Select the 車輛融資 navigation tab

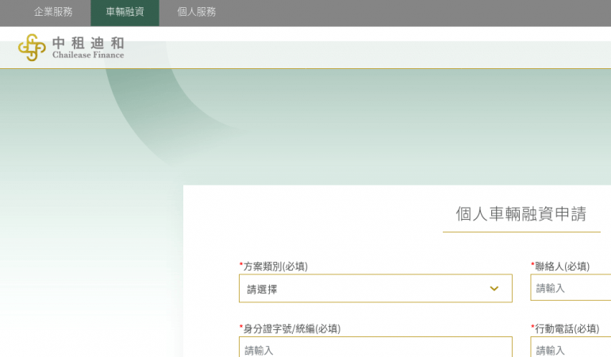(x=125, y=12)
